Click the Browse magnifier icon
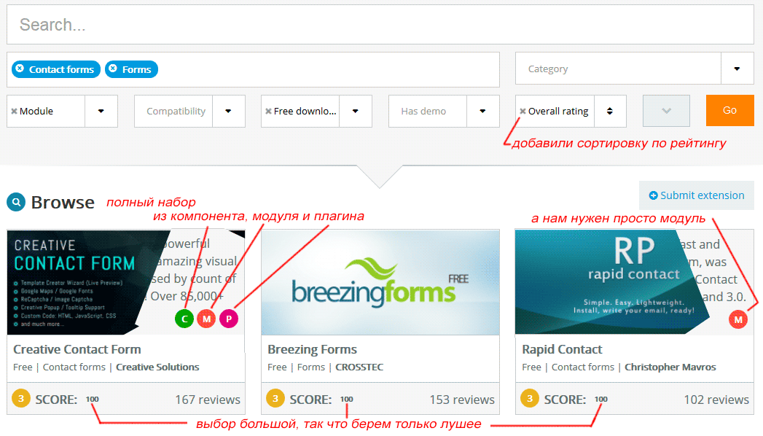The image size is (763, 436). click(x=16, y=202)
